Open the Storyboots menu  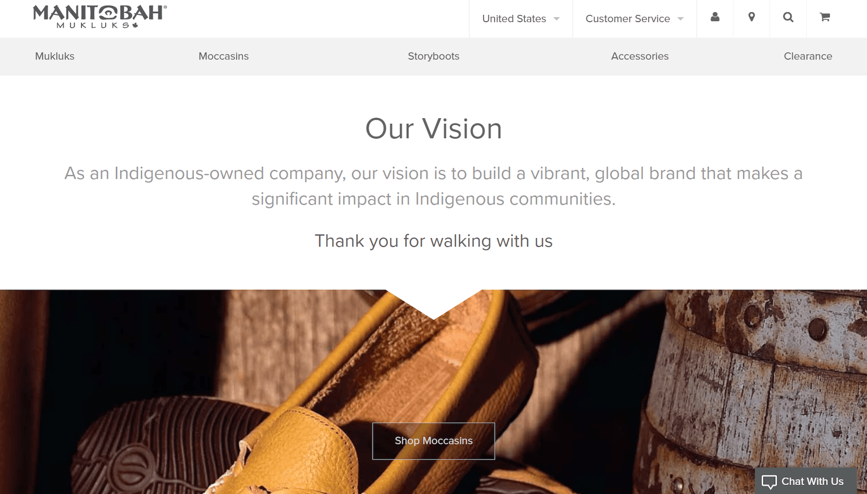click(x=433, y=56)
